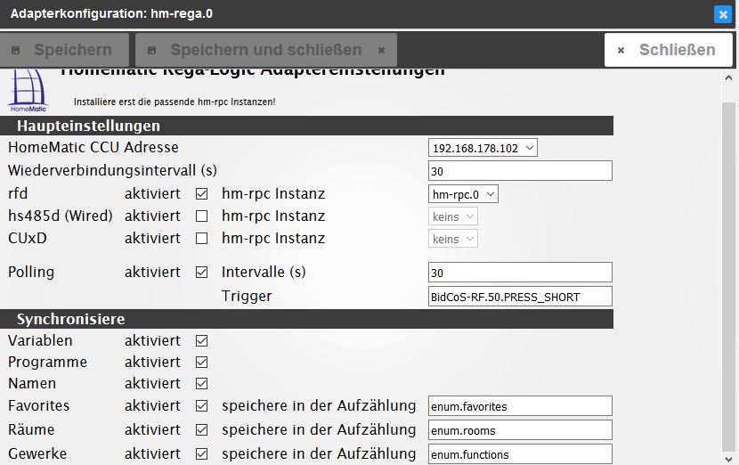The width and height of the screenshot is (739, 465).
Task: Click the x icon after Speichern und schließen
Action: (381, 50)
